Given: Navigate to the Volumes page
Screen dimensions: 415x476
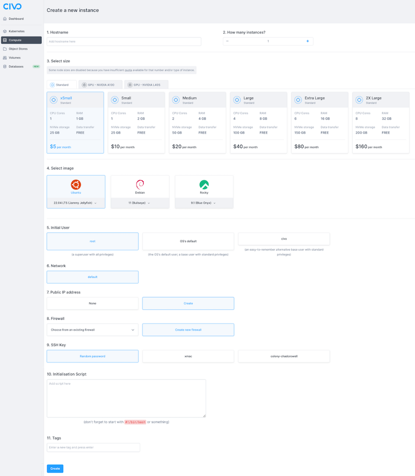Looking at the screenshot, I should pyautogui.click(x=15, y=58).
